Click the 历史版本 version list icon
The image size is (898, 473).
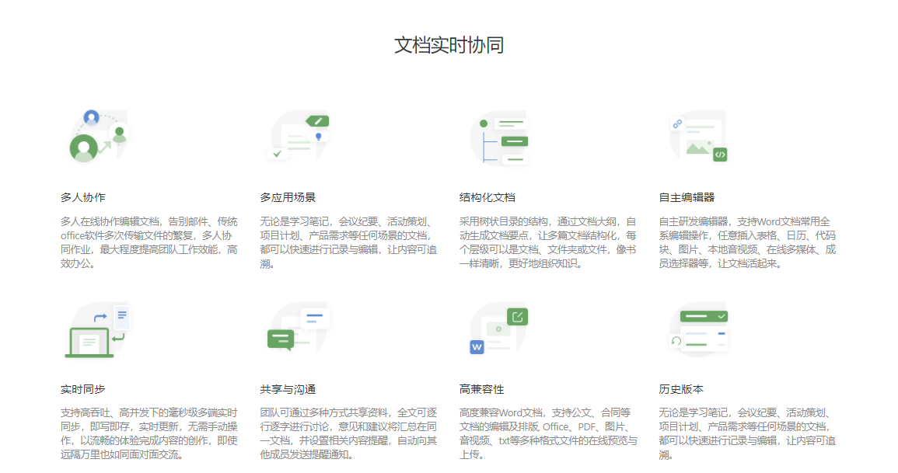click(x=699, y=329)
